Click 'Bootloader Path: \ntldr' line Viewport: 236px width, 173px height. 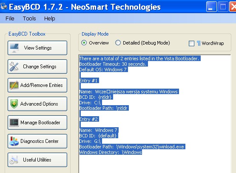point(104,108)
